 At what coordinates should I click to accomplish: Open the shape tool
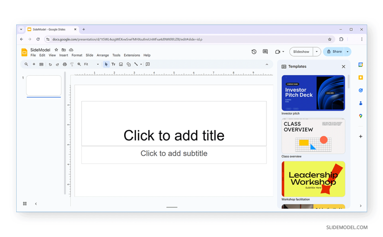click(129, 65)
